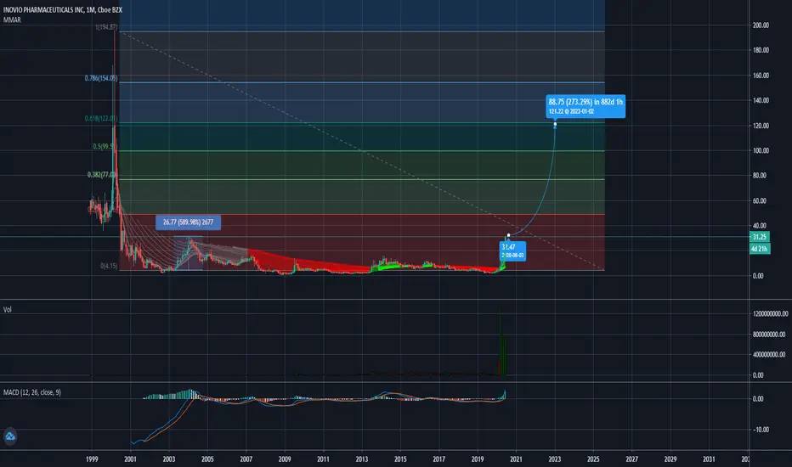Viewport: 792px width, 467px height.
Task: Select Fibonacci level 0.618 label
Action: coord(101,119)
